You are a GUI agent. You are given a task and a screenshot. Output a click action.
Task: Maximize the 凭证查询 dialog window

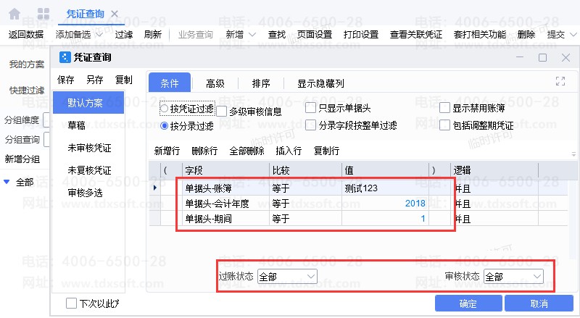click(542, 57)
